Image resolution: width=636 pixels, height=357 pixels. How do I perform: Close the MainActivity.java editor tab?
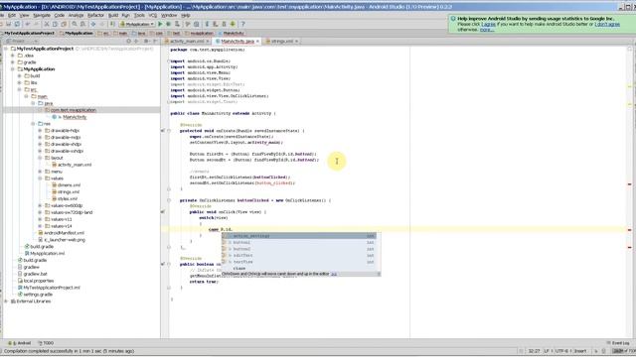point(257,42)
